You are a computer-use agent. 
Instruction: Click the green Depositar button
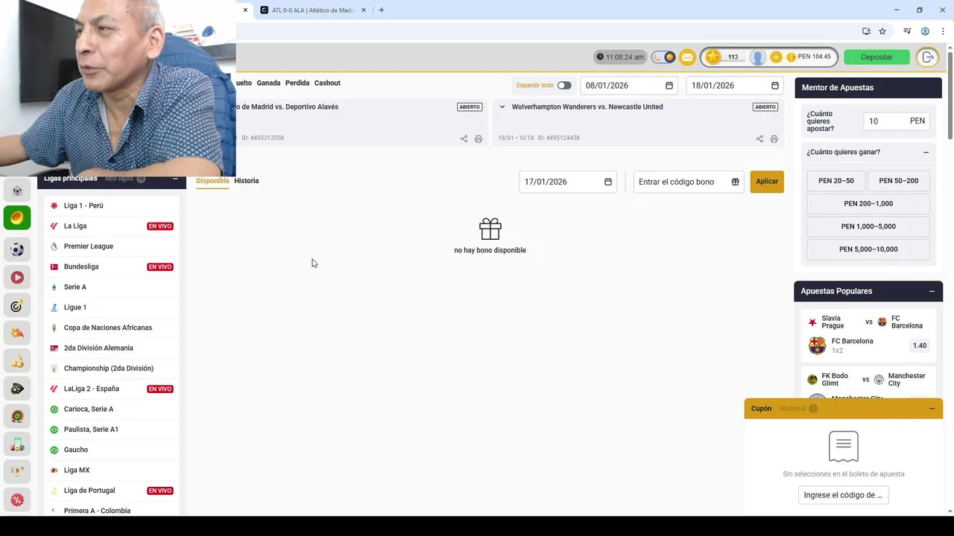point(876,57)
